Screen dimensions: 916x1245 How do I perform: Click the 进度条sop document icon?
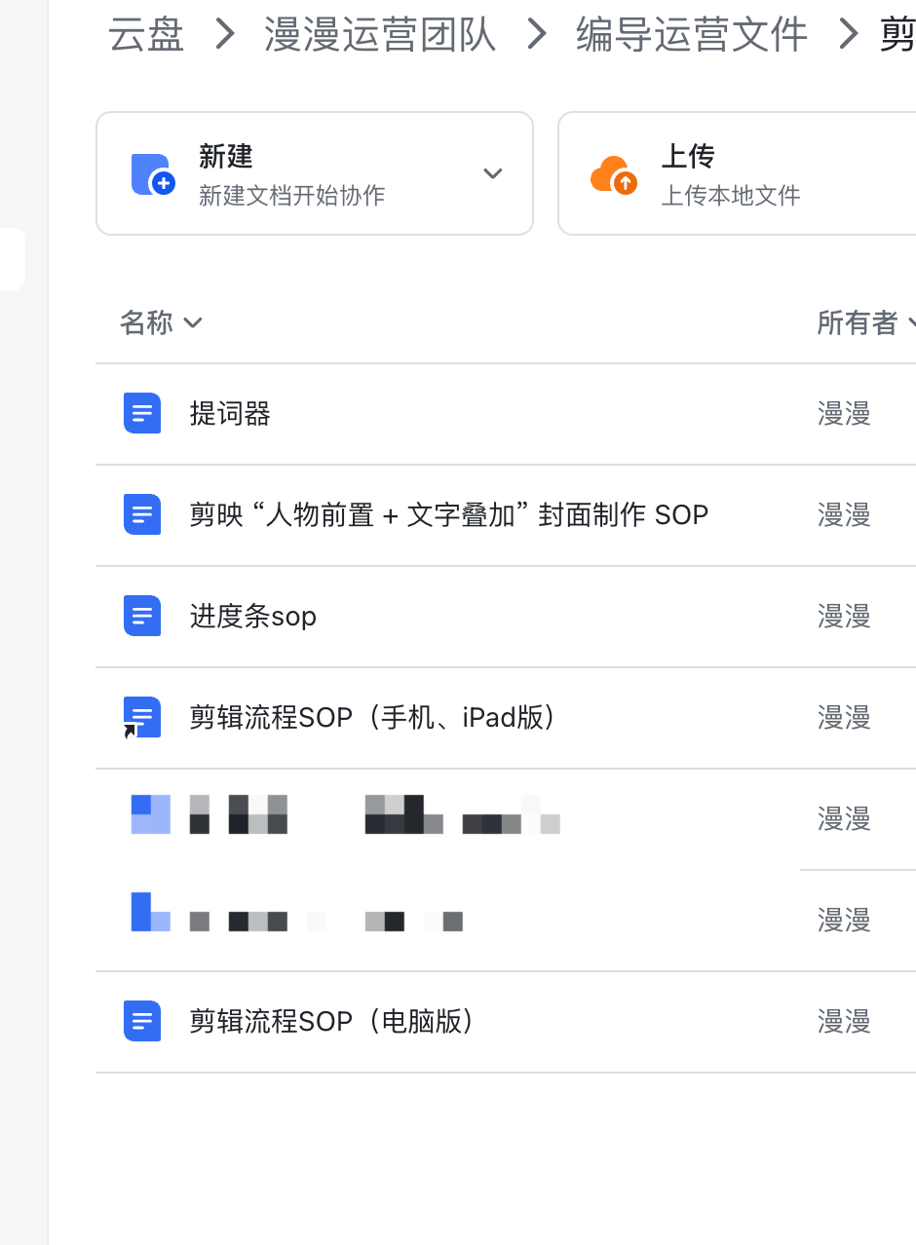click(x=142, y=616)
